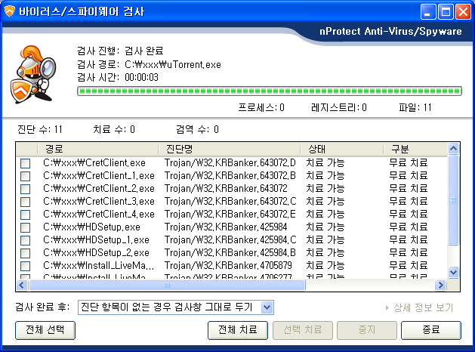Select the HDSetup_2.exe checkbox

(26, 253)
